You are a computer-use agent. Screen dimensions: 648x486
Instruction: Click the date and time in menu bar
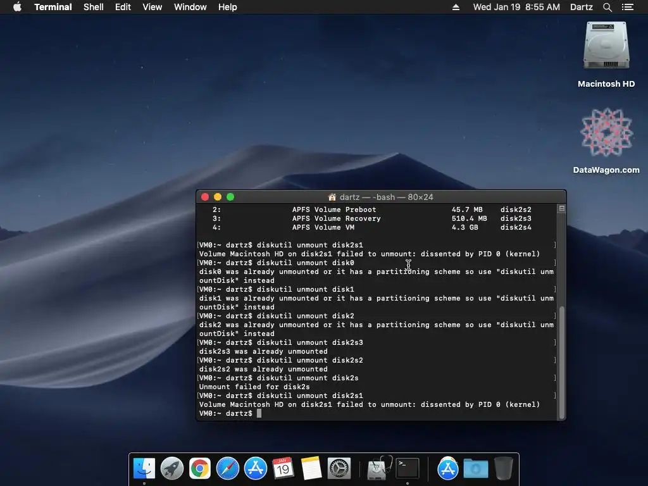point(516,7)
